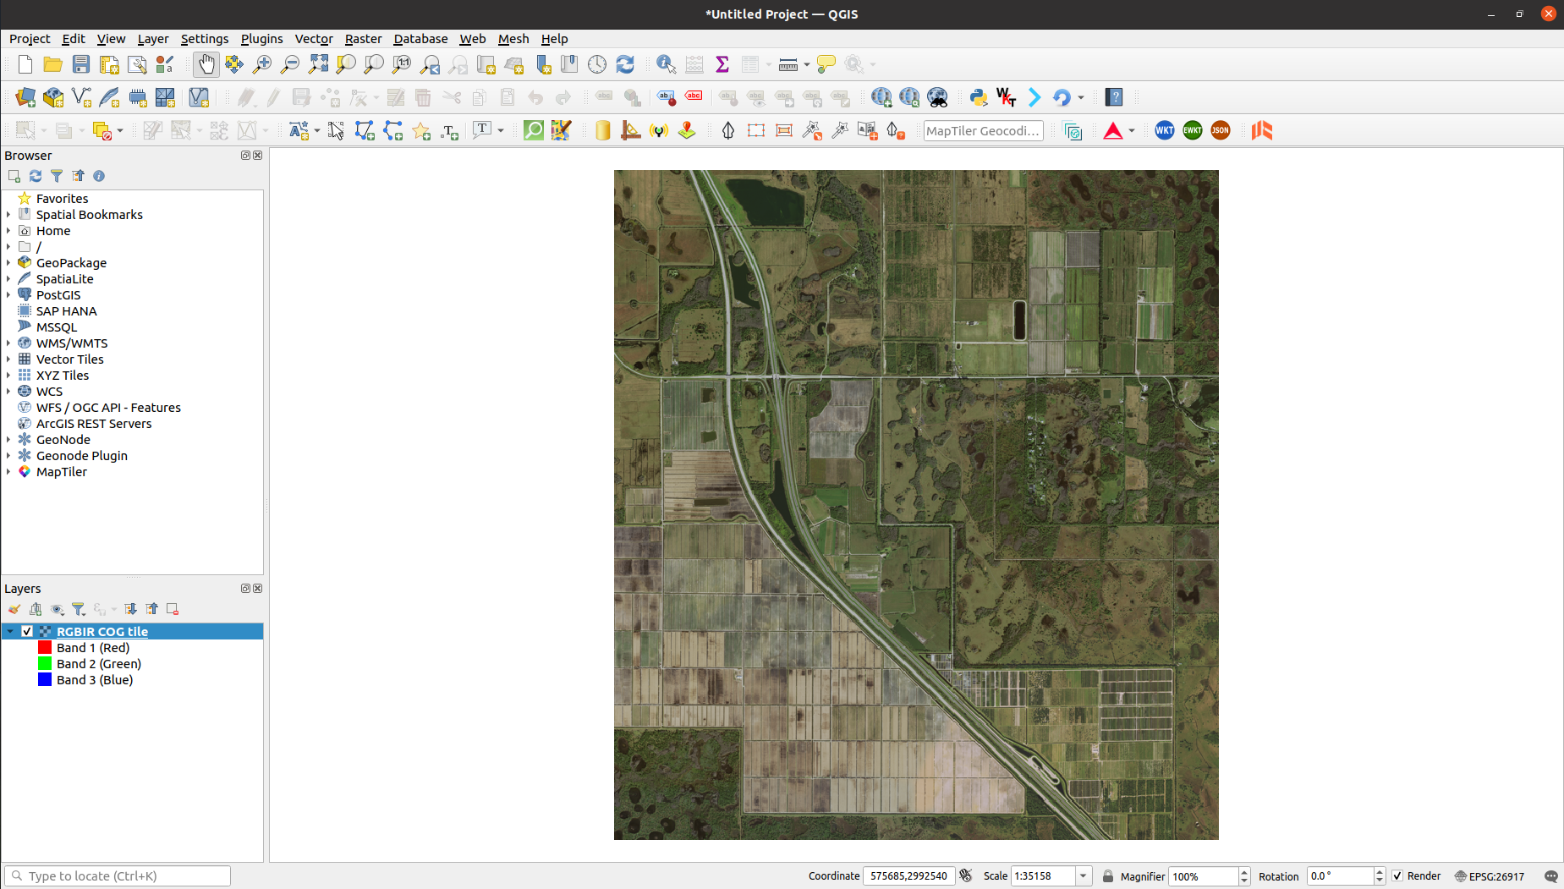Click the Zoom In magnifier tool
Image resolution: width=1564 pixels, height=889 pixels.
pyautogui.click(x=262, y=64)
